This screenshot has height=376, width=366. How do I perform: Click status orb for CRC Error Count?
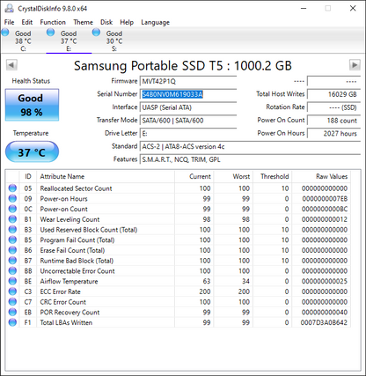click(x=12, y=302)
